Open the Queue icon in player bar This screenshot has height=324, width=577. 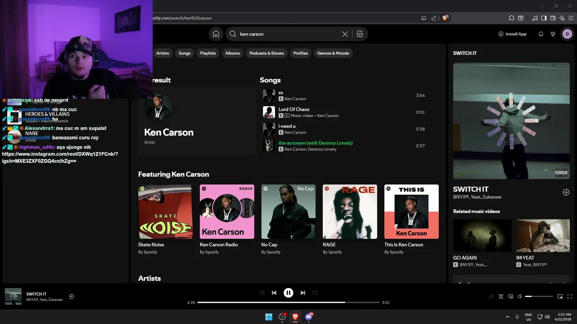(x=501, y=297)
